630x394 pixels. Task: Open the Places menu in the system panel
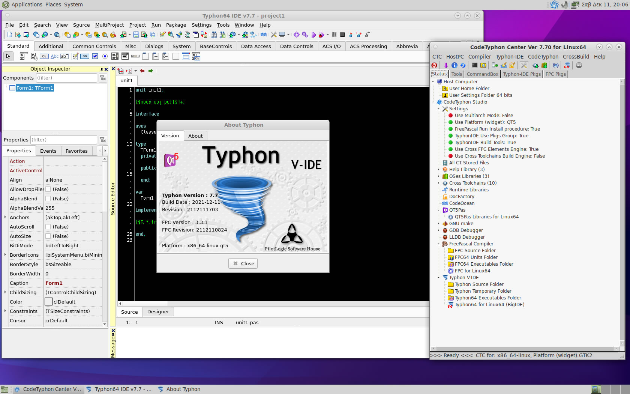[53, 5]
